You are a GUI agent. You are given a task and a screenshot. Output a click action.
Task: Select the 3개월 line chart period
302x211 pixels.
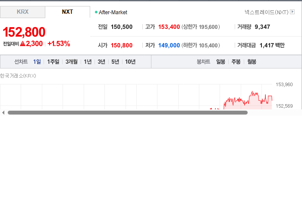pos(72,62)
